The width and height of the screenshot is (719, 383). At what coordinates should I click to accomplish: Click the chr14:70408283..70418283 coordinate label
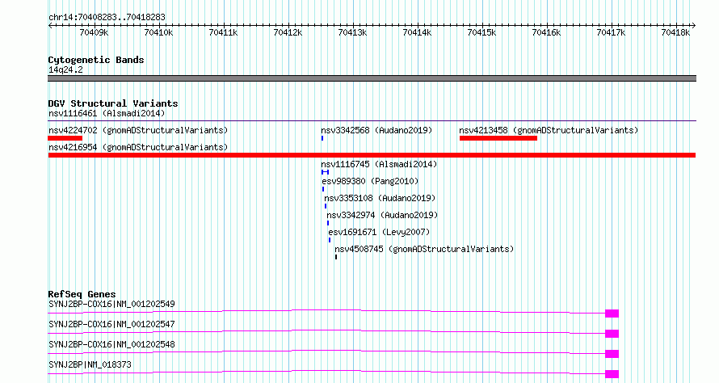(107, 17)
